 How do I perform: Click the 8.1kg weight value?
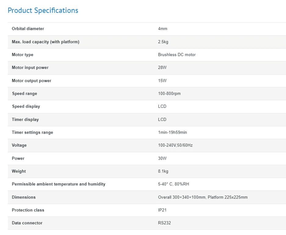click(163, 171)
